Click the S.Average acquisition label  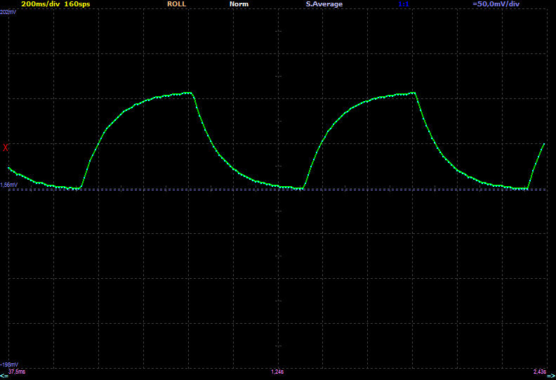coord(324,4)
